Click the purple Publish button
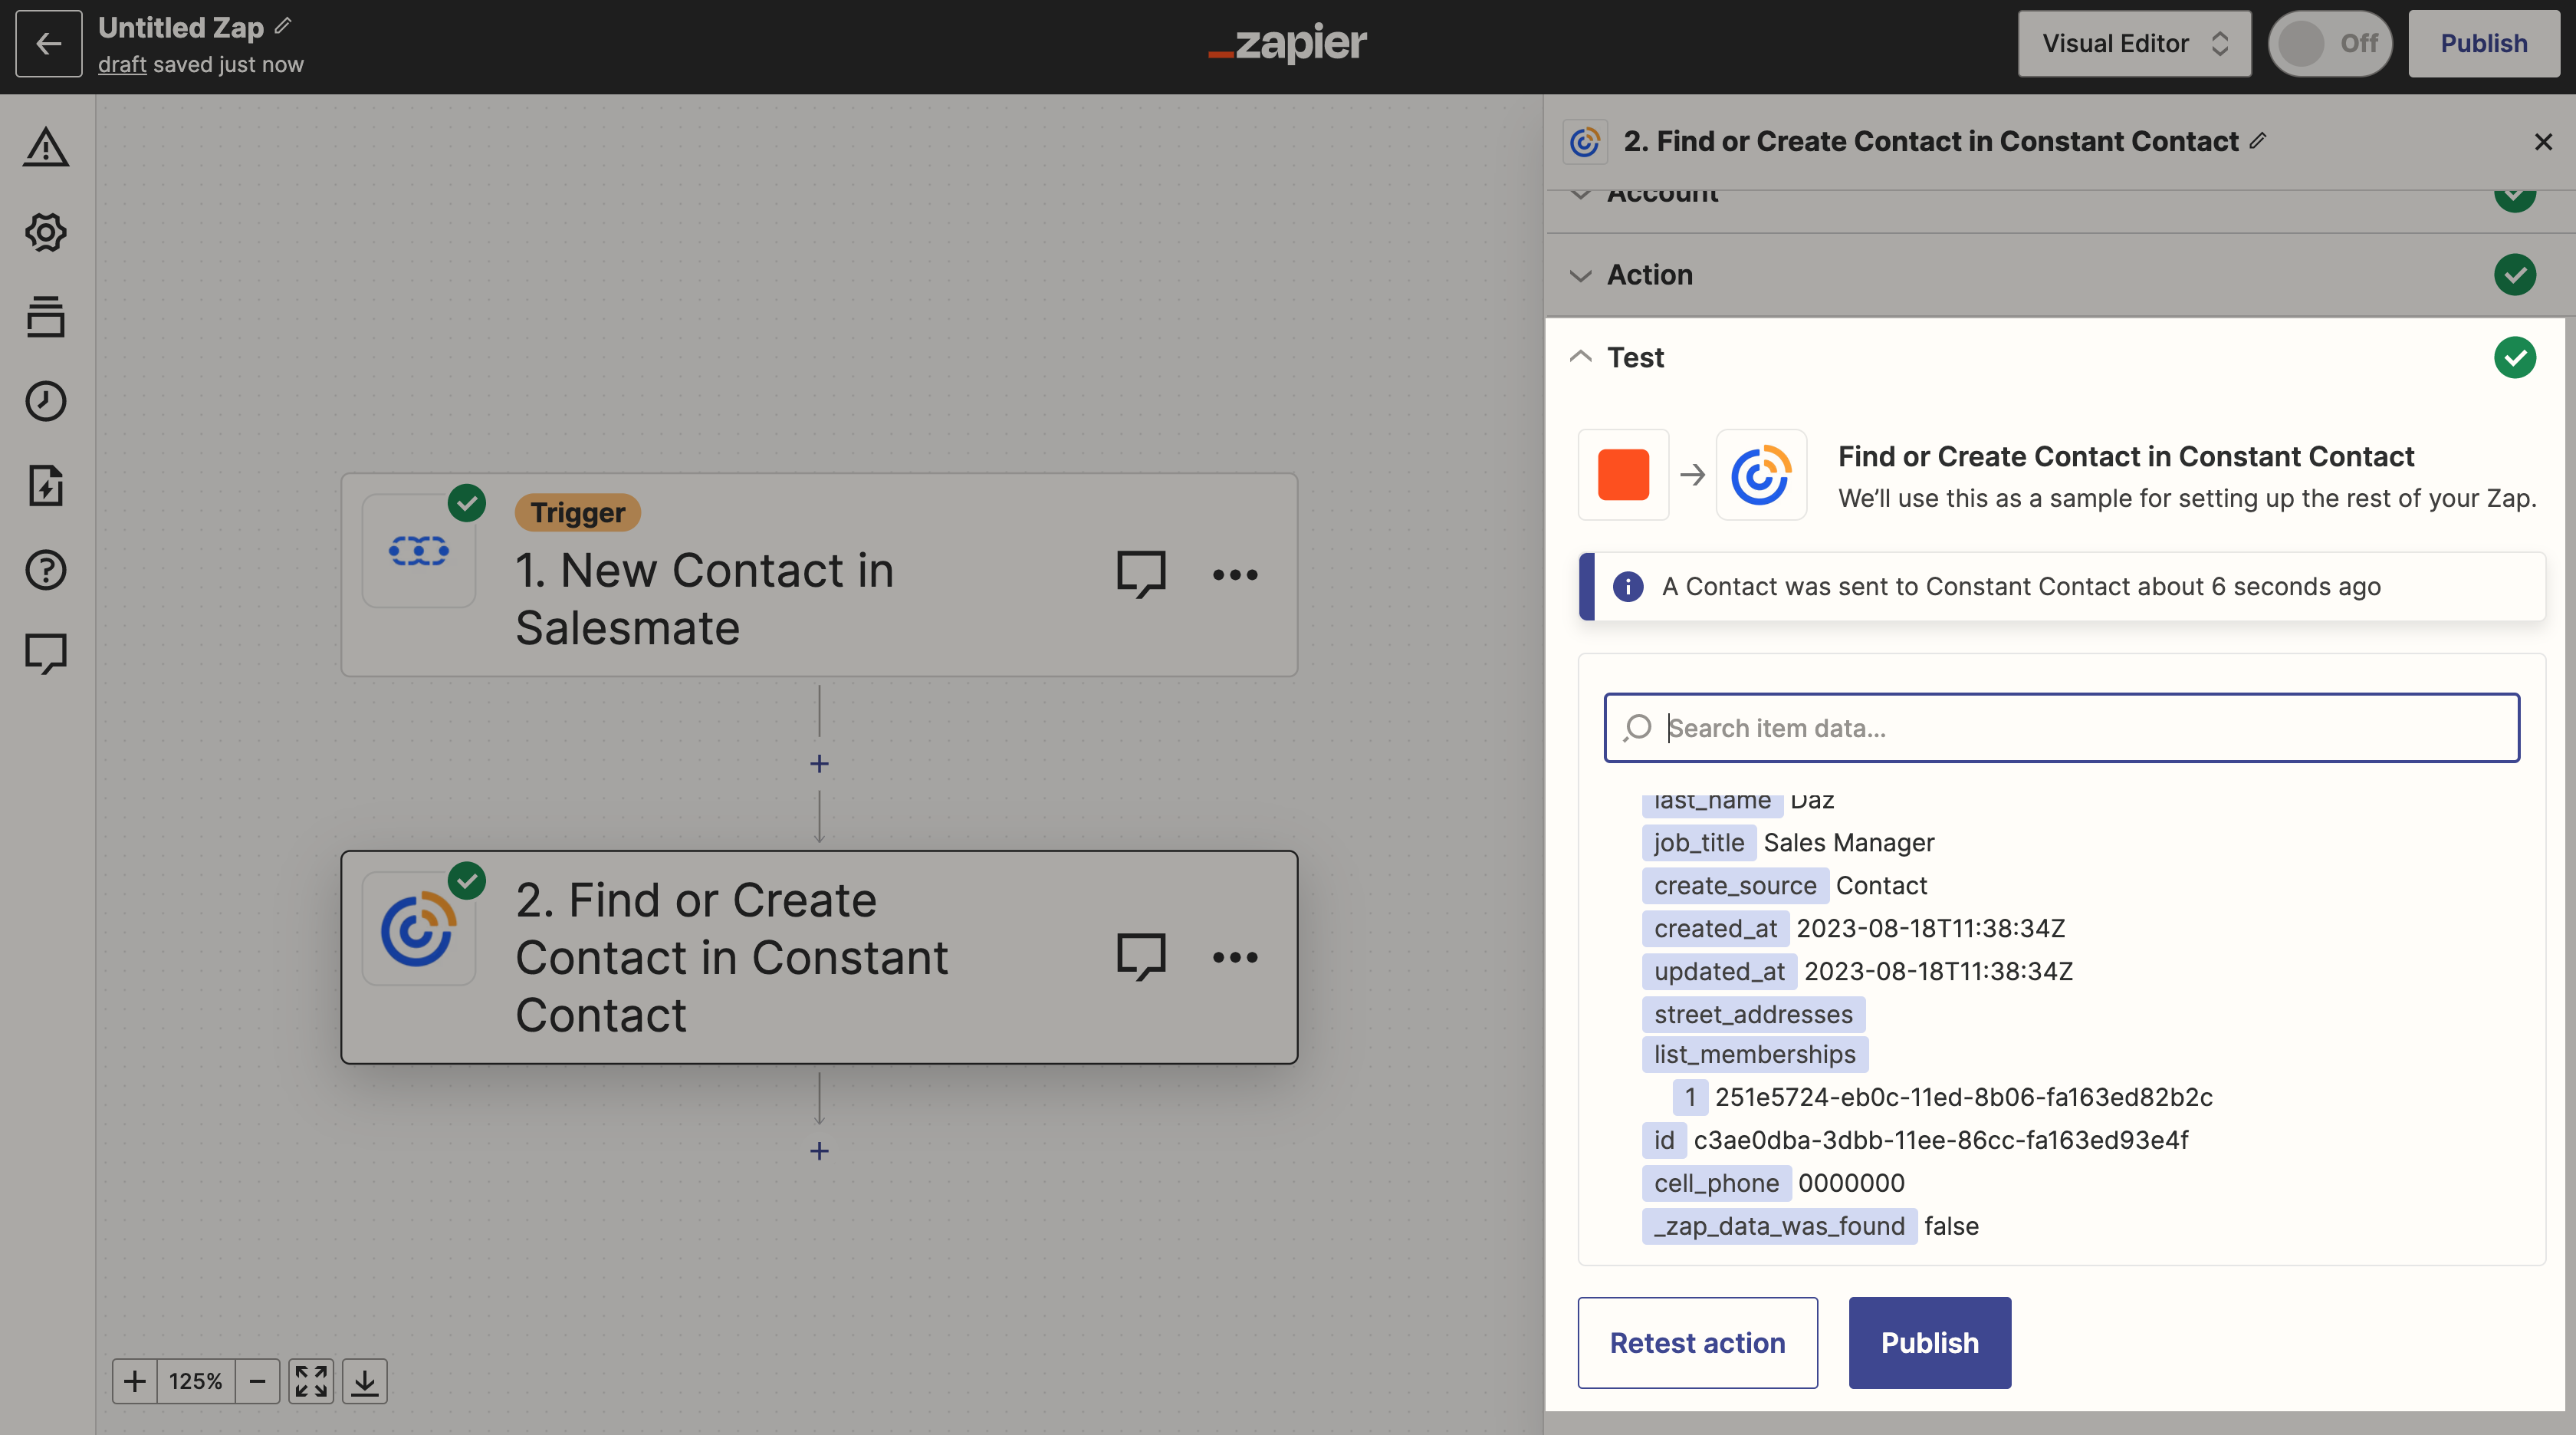This screenshot has height=1435, width=2576. pyautogui.click(x=1929, y=1343)
